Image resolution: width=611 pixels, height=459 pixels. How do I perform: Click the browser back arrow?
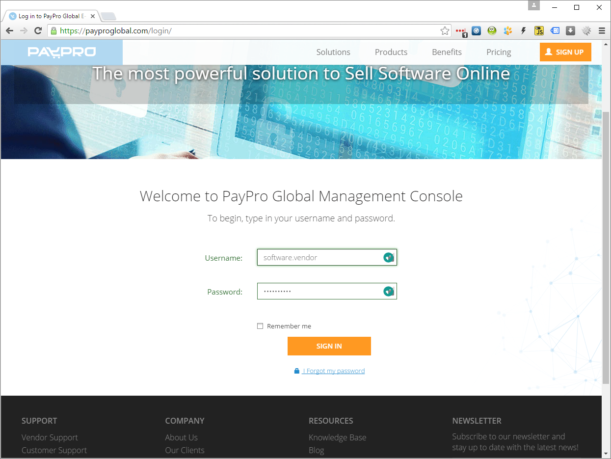(x=9, y=31)
